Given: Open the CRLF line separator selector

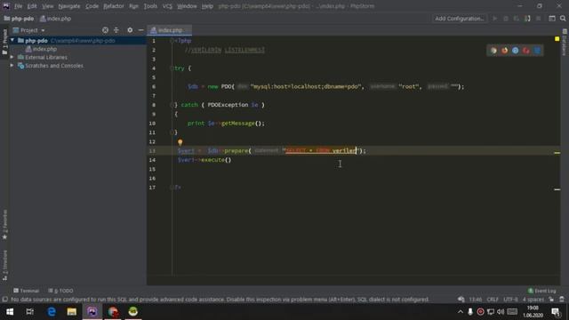Looking at the screenshot, I should click(493, 300).
